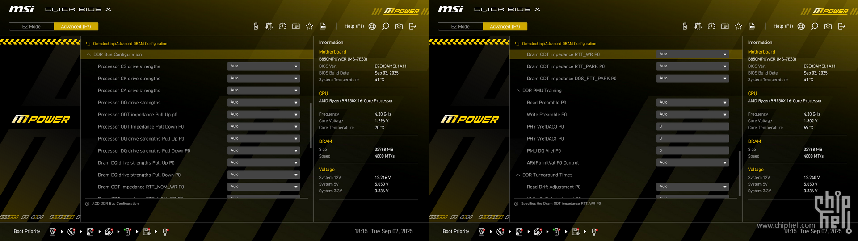The image size is (858, 241).
Task: Select first hard disk boot device in left BIOS
Action: point(53,232)
